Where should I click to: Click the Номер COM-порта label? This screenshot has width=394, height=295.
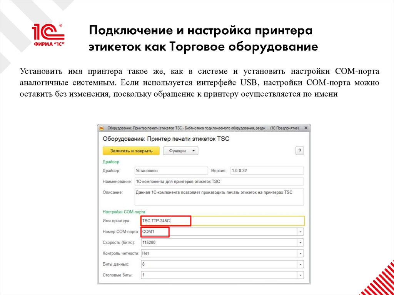tap(121, 232)
